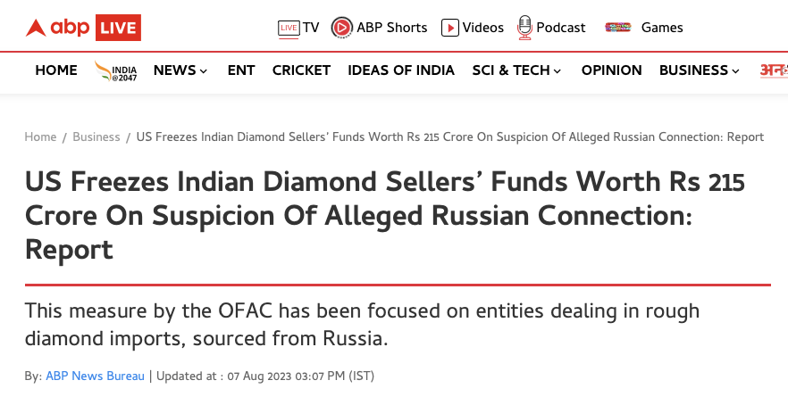Click the Hindi language link in the navbar
This screenshot has height=397, width=788.
(x=773, y=70)
